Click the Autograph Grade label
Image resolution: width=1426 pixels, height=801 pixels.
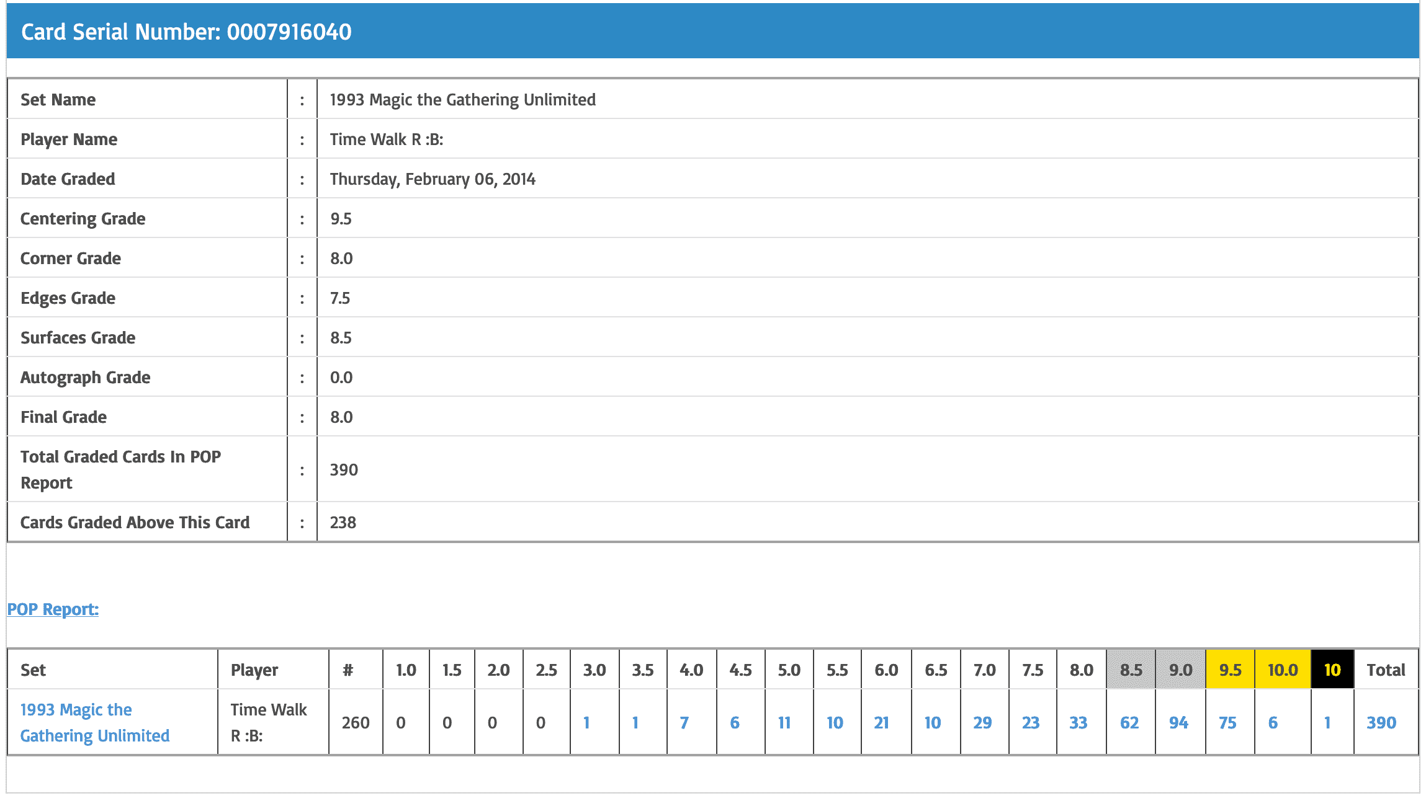pos(85,378)
